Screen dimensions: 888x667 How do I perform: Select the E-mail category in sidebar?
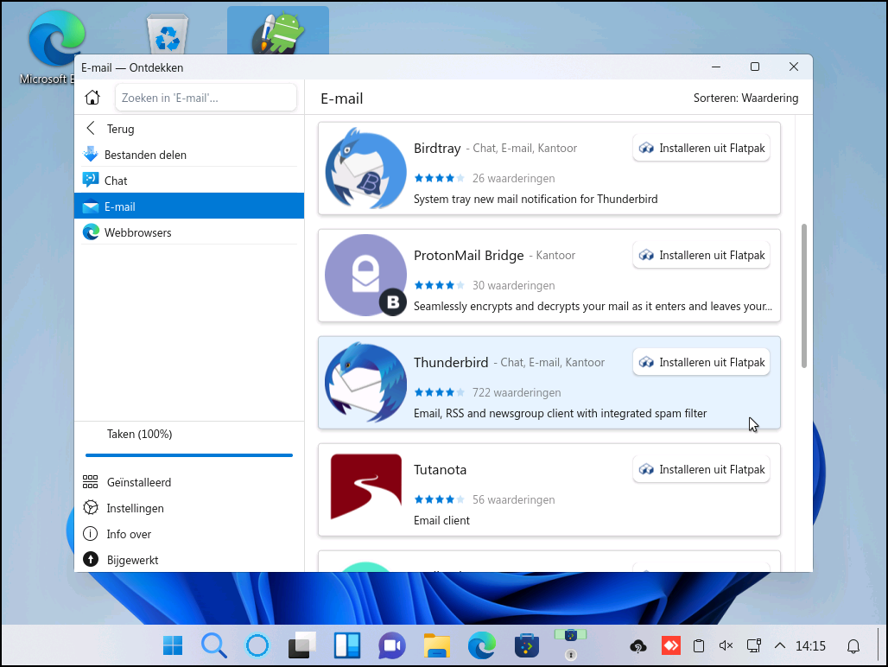189,206
